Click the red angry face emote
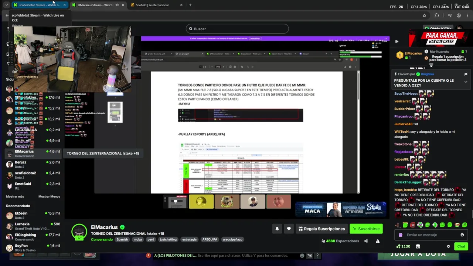Viewport: 473px width, 266px height. (x=413, y=225)
